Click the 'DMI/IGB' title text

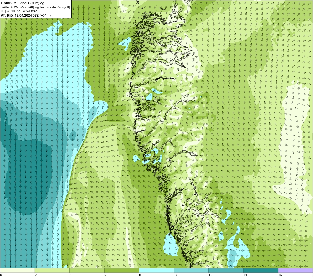click(8, 3)
